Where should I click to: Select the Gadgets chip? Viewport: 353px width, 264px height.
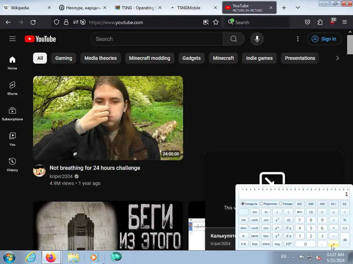[x=191, y=58]
